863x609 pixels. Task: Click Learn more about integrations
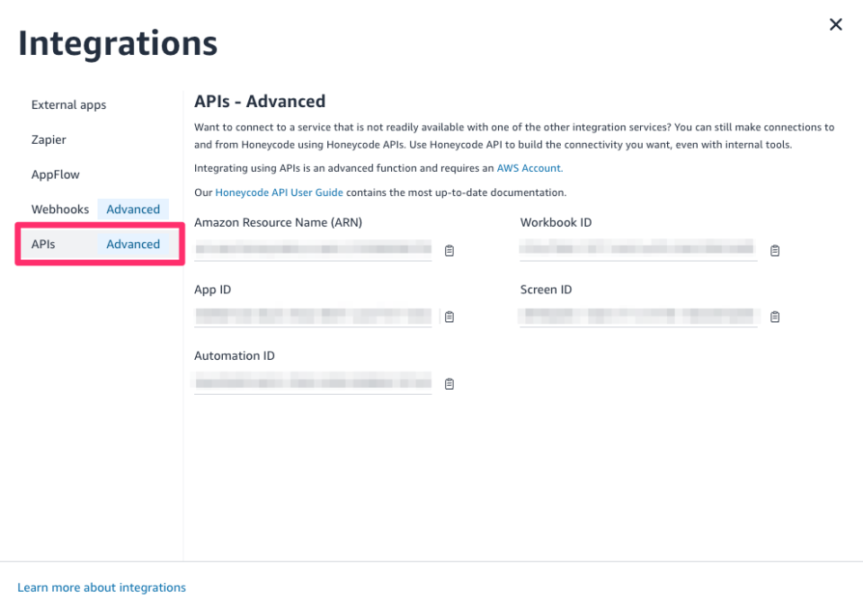[102, 587]
